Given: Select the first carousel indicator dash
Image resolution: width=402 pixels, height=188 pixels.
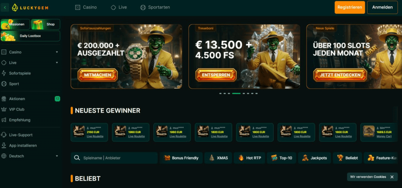Looking at the screenshot, I should (221, 94).
